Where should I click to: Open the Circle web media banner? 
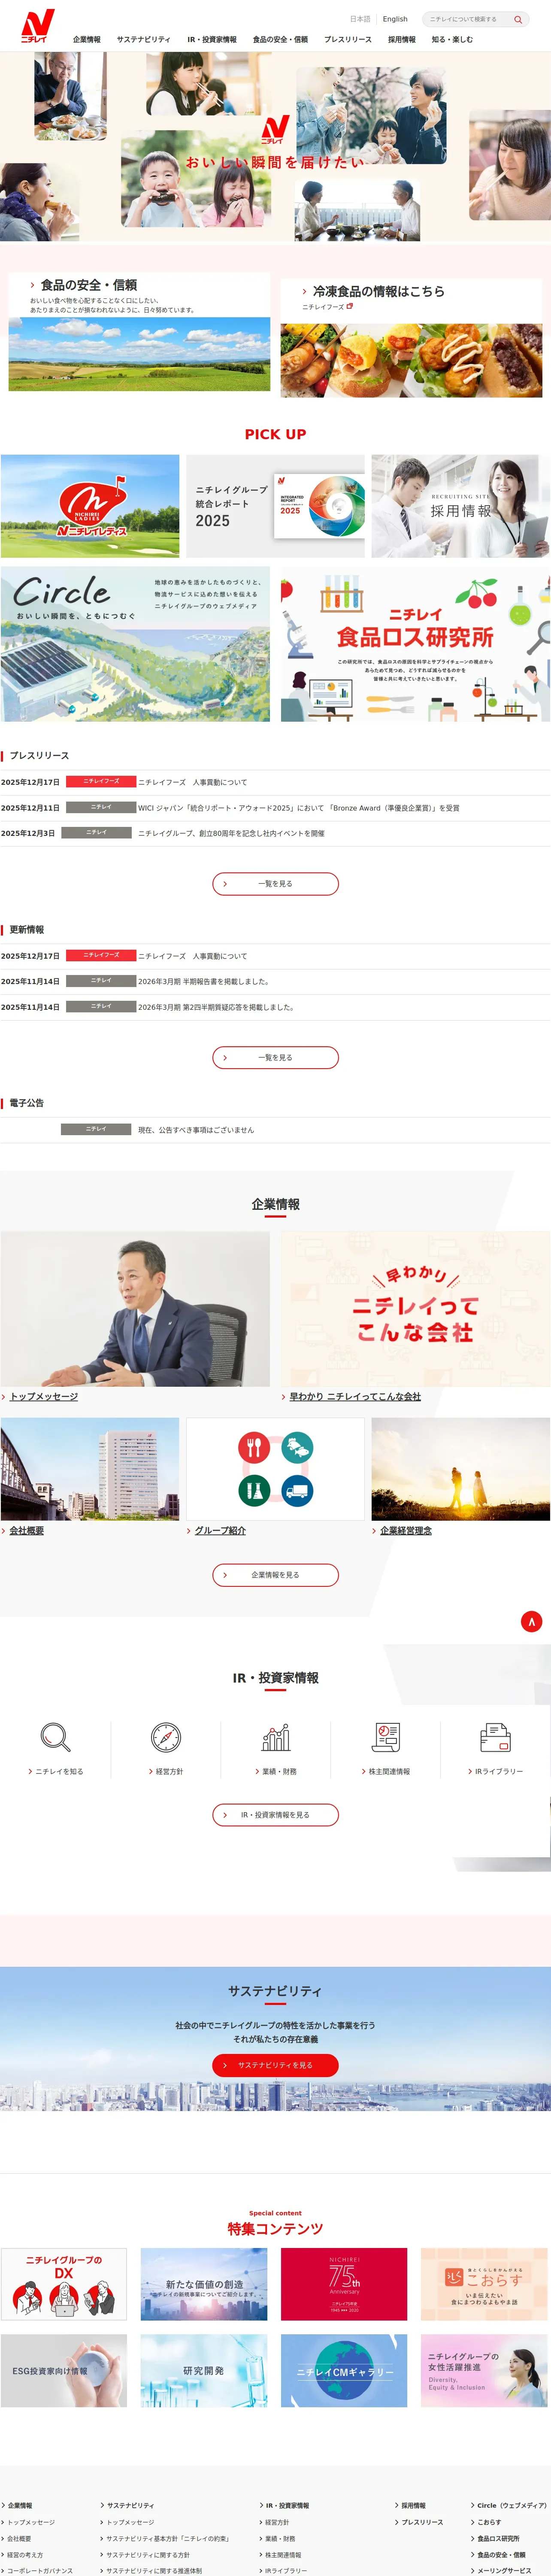(x=135, y=645)
